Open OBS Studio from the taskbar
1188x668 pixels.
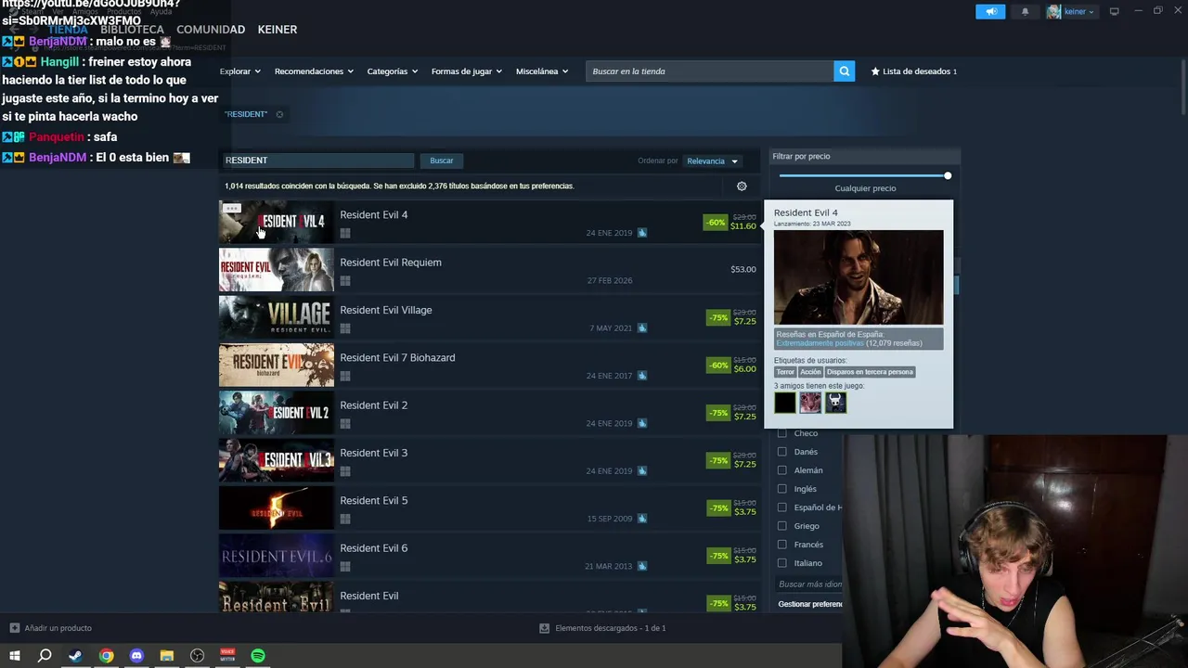[x=197, y=656]
